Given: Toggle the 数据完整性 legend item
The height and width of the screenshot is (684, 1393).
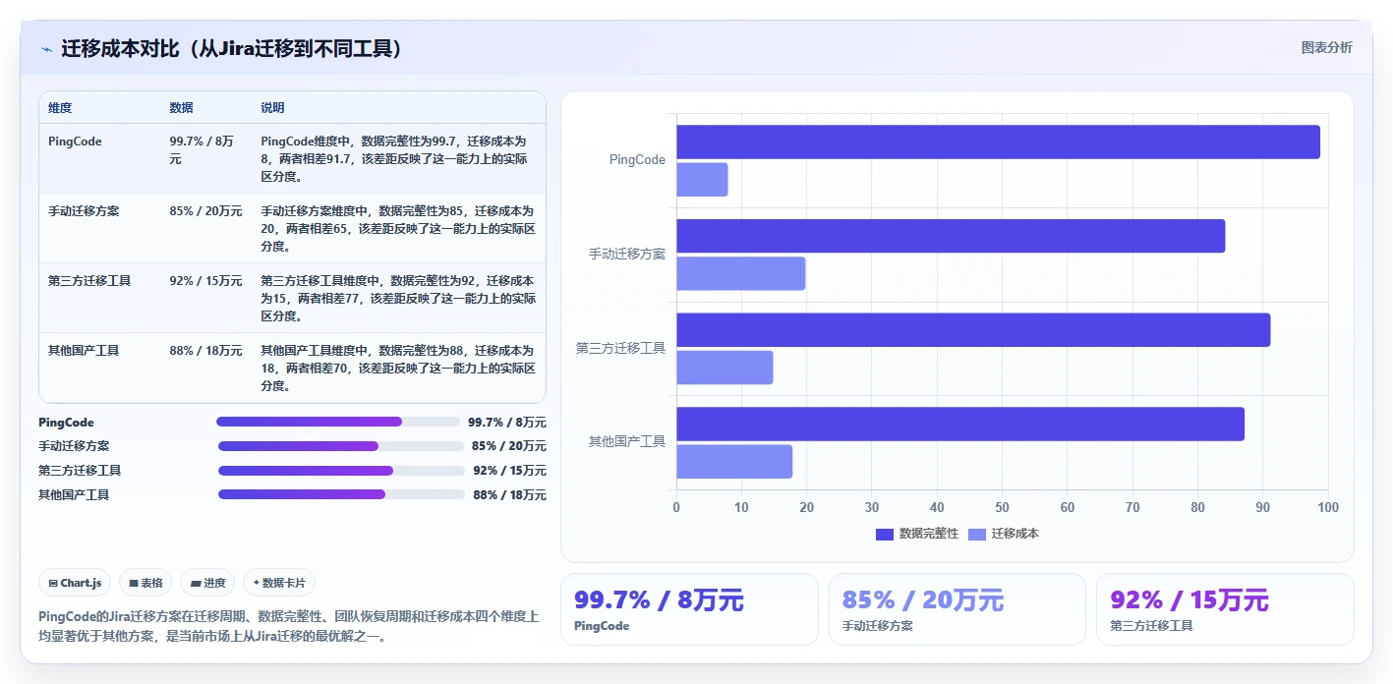Looking at the screenshot, I should pos(917,534).
